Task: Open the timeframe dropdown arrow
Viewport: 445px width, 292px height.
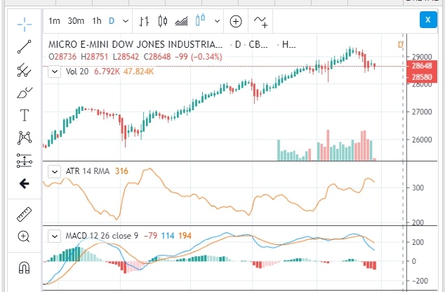Action: click(125, 20)
